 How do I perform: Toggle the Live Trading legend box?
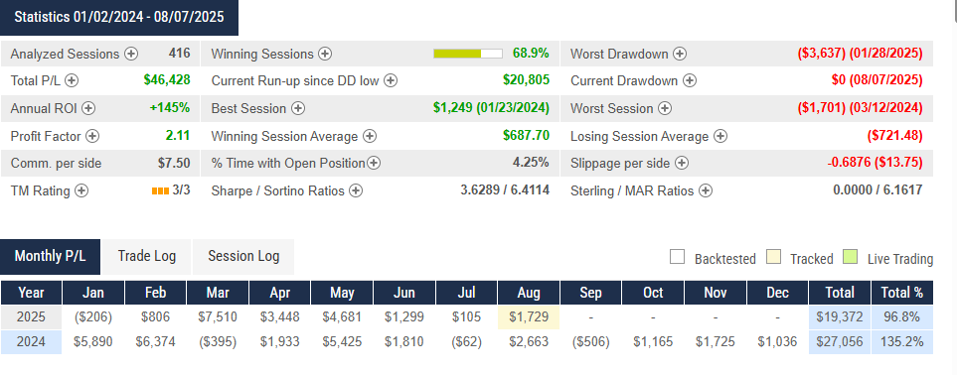(851, 257)
